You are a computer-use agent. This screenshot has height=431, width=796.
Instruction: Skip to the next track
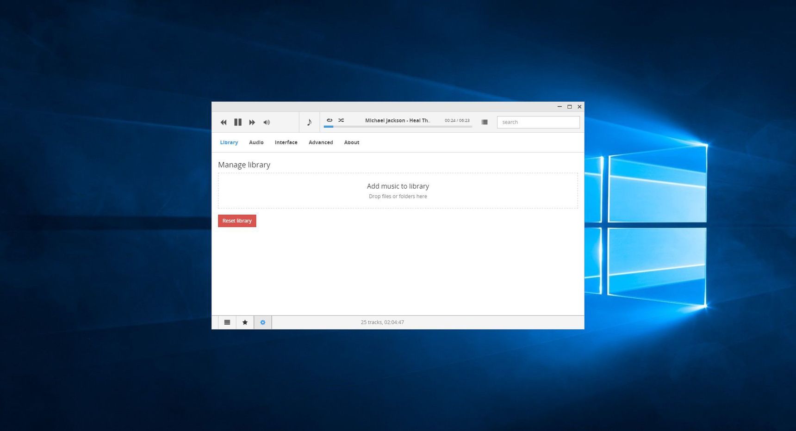point(252,123)
